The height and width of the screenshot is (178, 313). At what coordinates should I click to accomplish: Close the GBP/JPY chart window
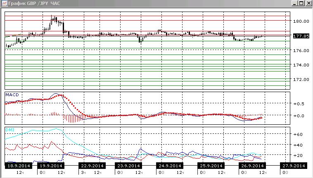click(308, 3)
